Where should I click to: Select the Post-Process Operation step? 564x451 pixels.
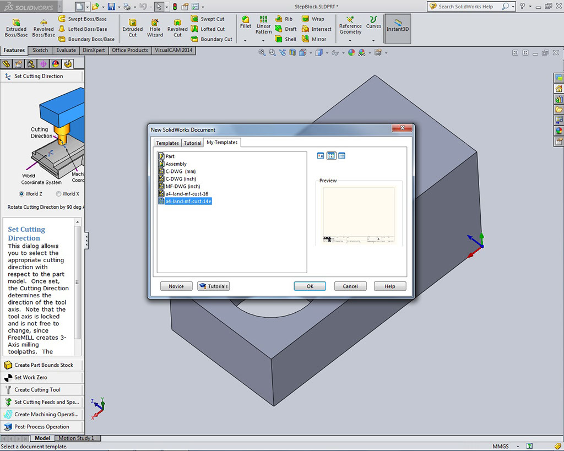42,427
